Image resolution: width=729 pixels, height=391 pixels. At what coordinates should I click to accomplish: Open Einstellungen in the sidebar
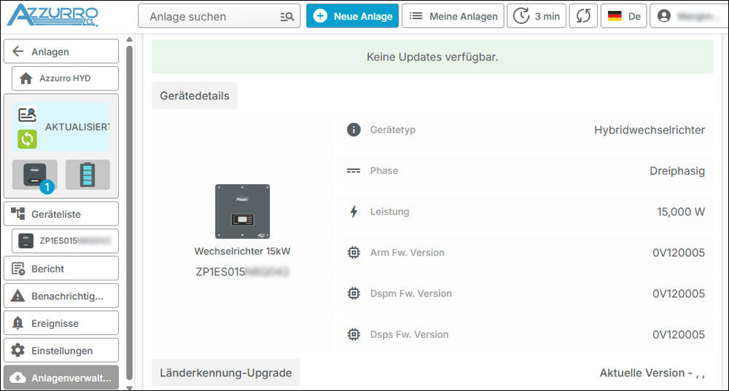61,350
